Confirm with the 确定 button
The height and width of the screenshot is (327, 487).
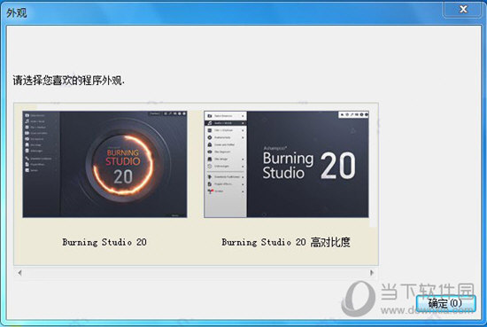click(445, 303)
